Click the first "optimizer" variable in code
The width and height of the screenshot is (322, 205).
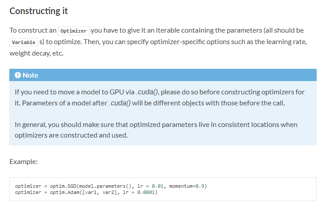point(28,186)
